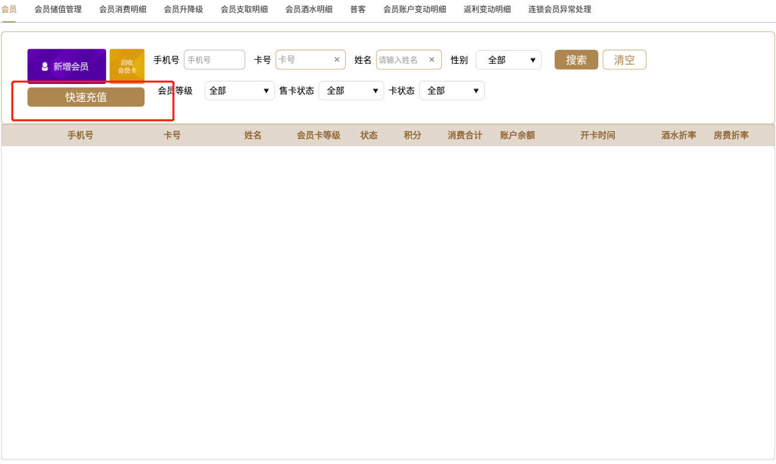Click the 状态 column header

click(369, 135)
